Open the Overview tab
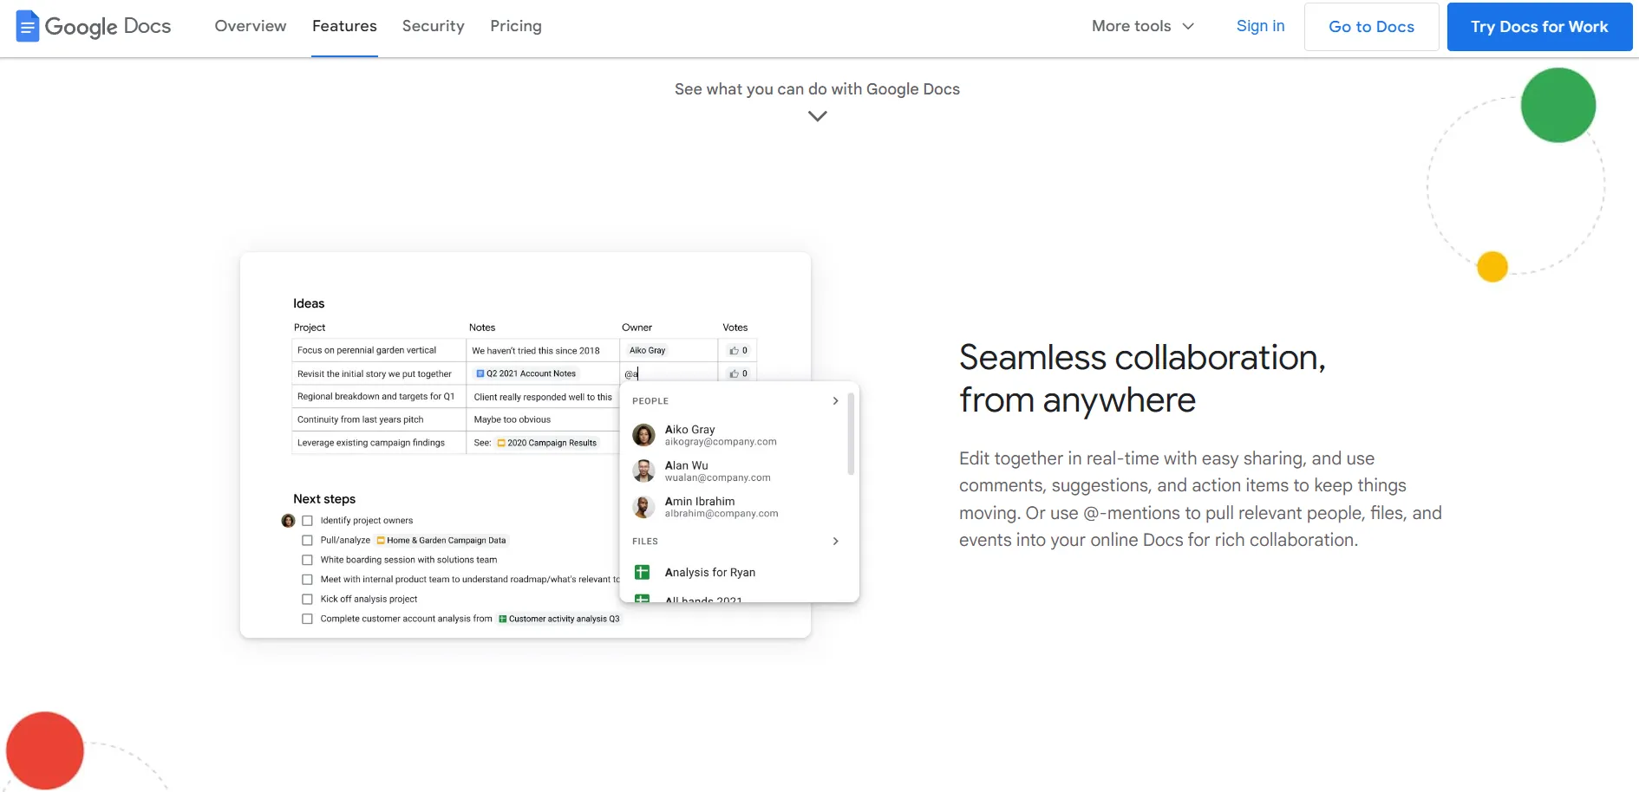1639x792 pixels. coord(251,26)
